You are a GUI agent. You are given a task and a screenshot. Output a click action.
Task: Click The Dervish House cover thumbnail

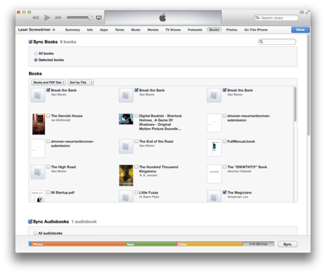click(x=38, y=124)
